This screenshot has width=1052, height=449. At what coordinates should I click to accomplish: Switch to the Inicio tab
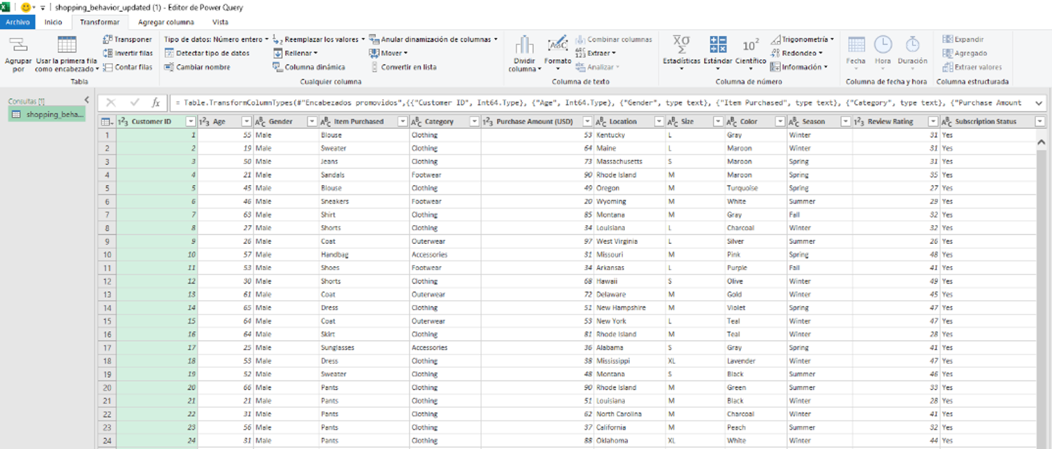(53, 22)
